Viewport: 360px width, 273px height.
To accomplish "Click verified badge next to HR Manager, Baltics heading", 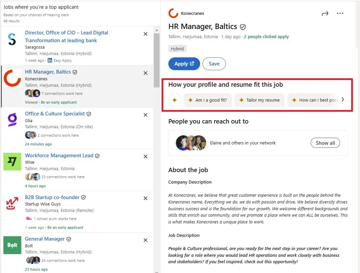I will tap(243, 27).
